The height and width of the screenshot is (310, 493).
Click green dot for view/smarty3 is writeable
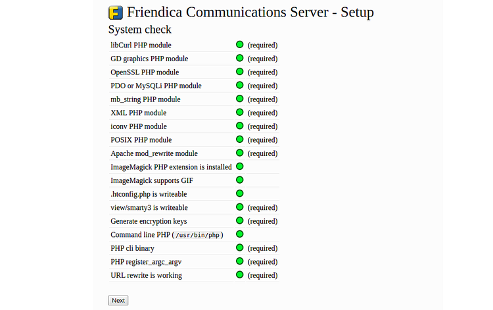(x=239, y=207)
